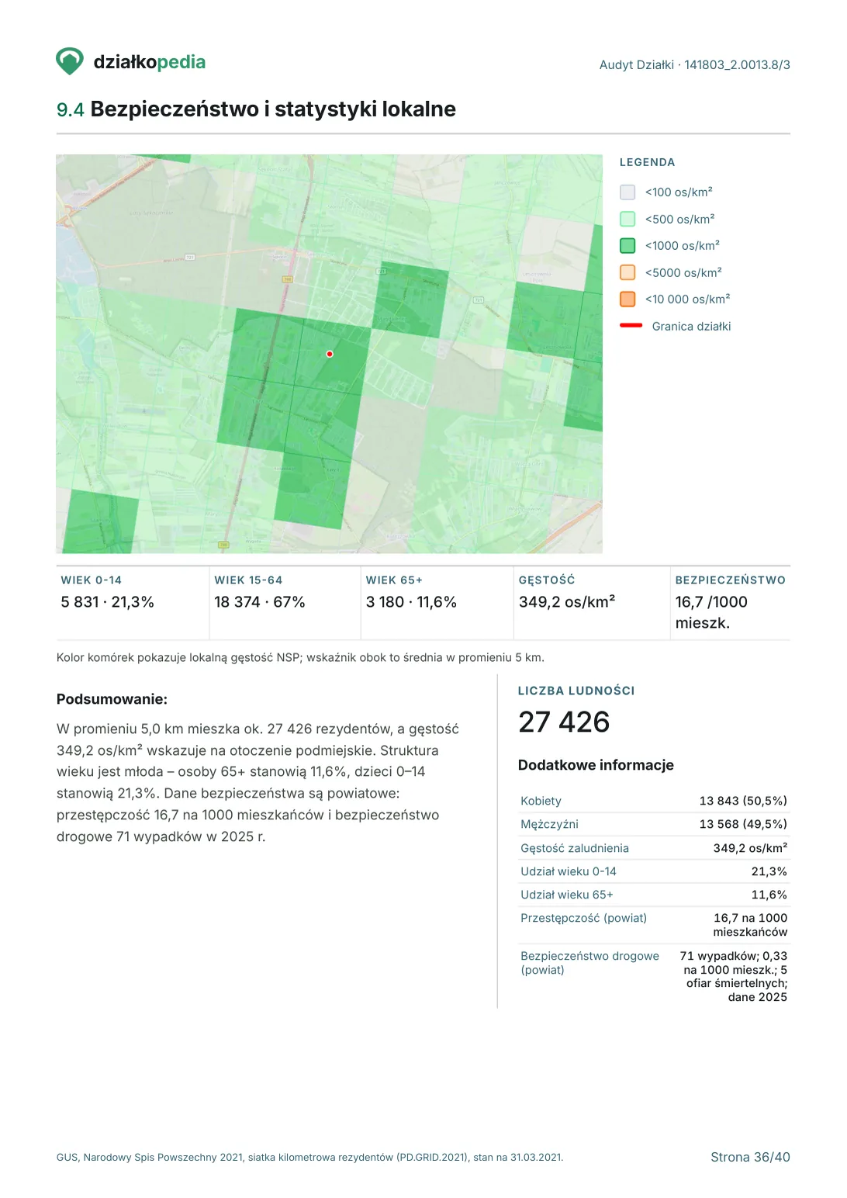The image size is (847, 1198).
Task: Click the '11,6%' value in the table
Action: tap(769, 895)
